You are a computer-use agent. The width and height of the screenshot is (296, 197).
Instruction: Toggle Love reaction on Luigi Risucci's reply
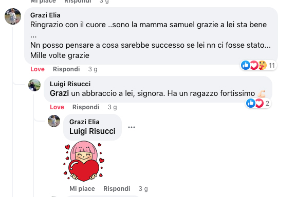pyautogui.click(x=57, y=107)
